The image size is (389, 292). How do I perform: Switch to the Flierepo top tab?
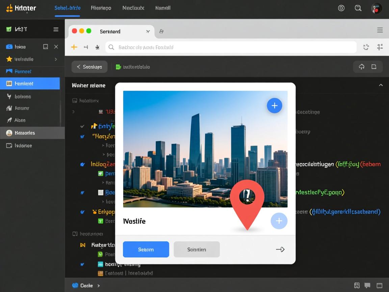(x=101, y=8)
